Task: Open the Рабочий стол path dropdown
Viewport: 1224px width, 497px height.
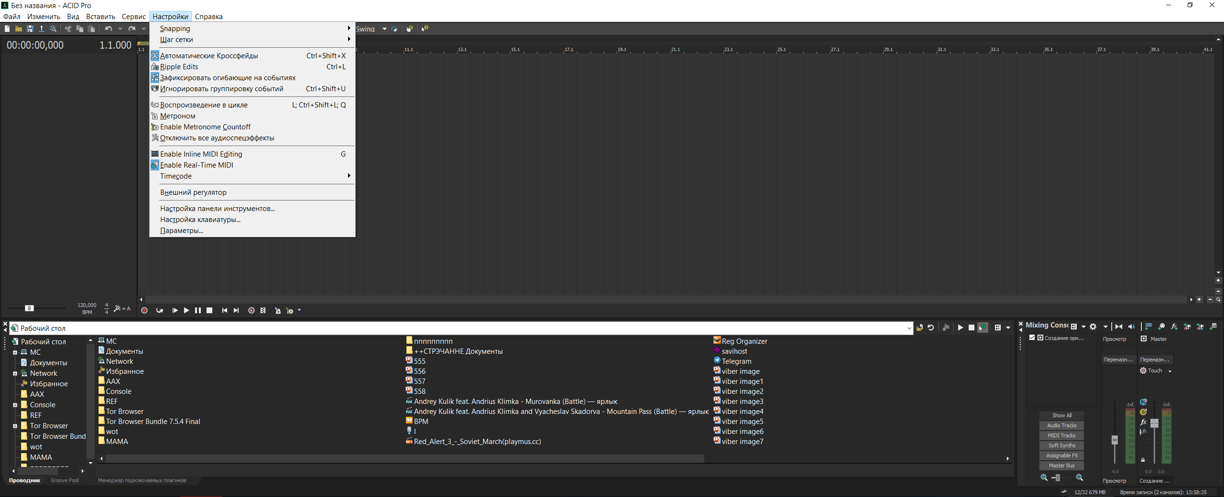Action: pos(908,328)
